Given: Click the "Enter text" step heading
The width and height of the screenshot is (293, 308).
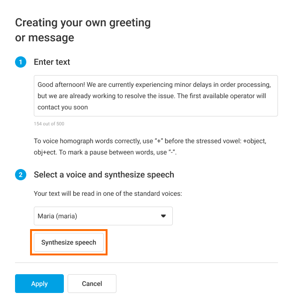Looking at the screenshot, I should pos(52,62).
